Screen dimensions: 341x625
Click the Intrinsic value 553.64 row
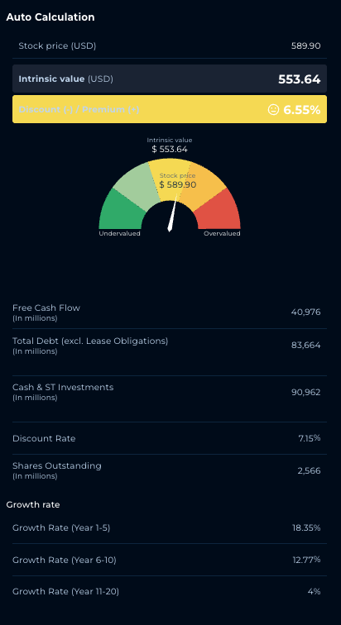tap(170, 79)
